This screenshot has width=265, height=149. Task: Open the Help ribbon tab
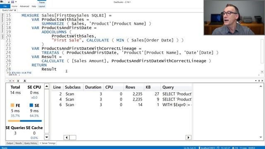click(34, 6)
